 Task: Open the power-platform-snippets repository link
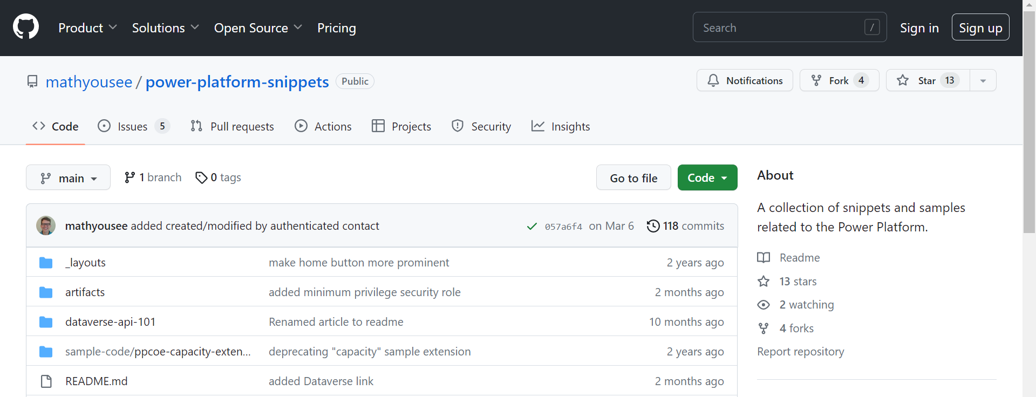tap(237, 81)
